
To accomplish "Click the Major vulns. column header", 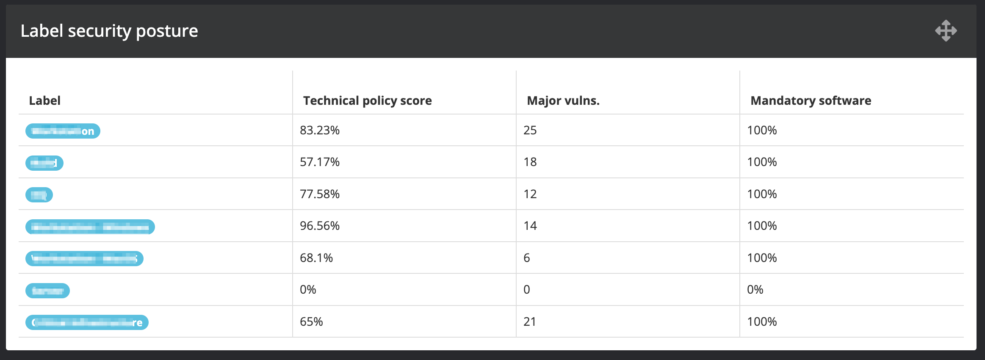I will click(563, 101).
